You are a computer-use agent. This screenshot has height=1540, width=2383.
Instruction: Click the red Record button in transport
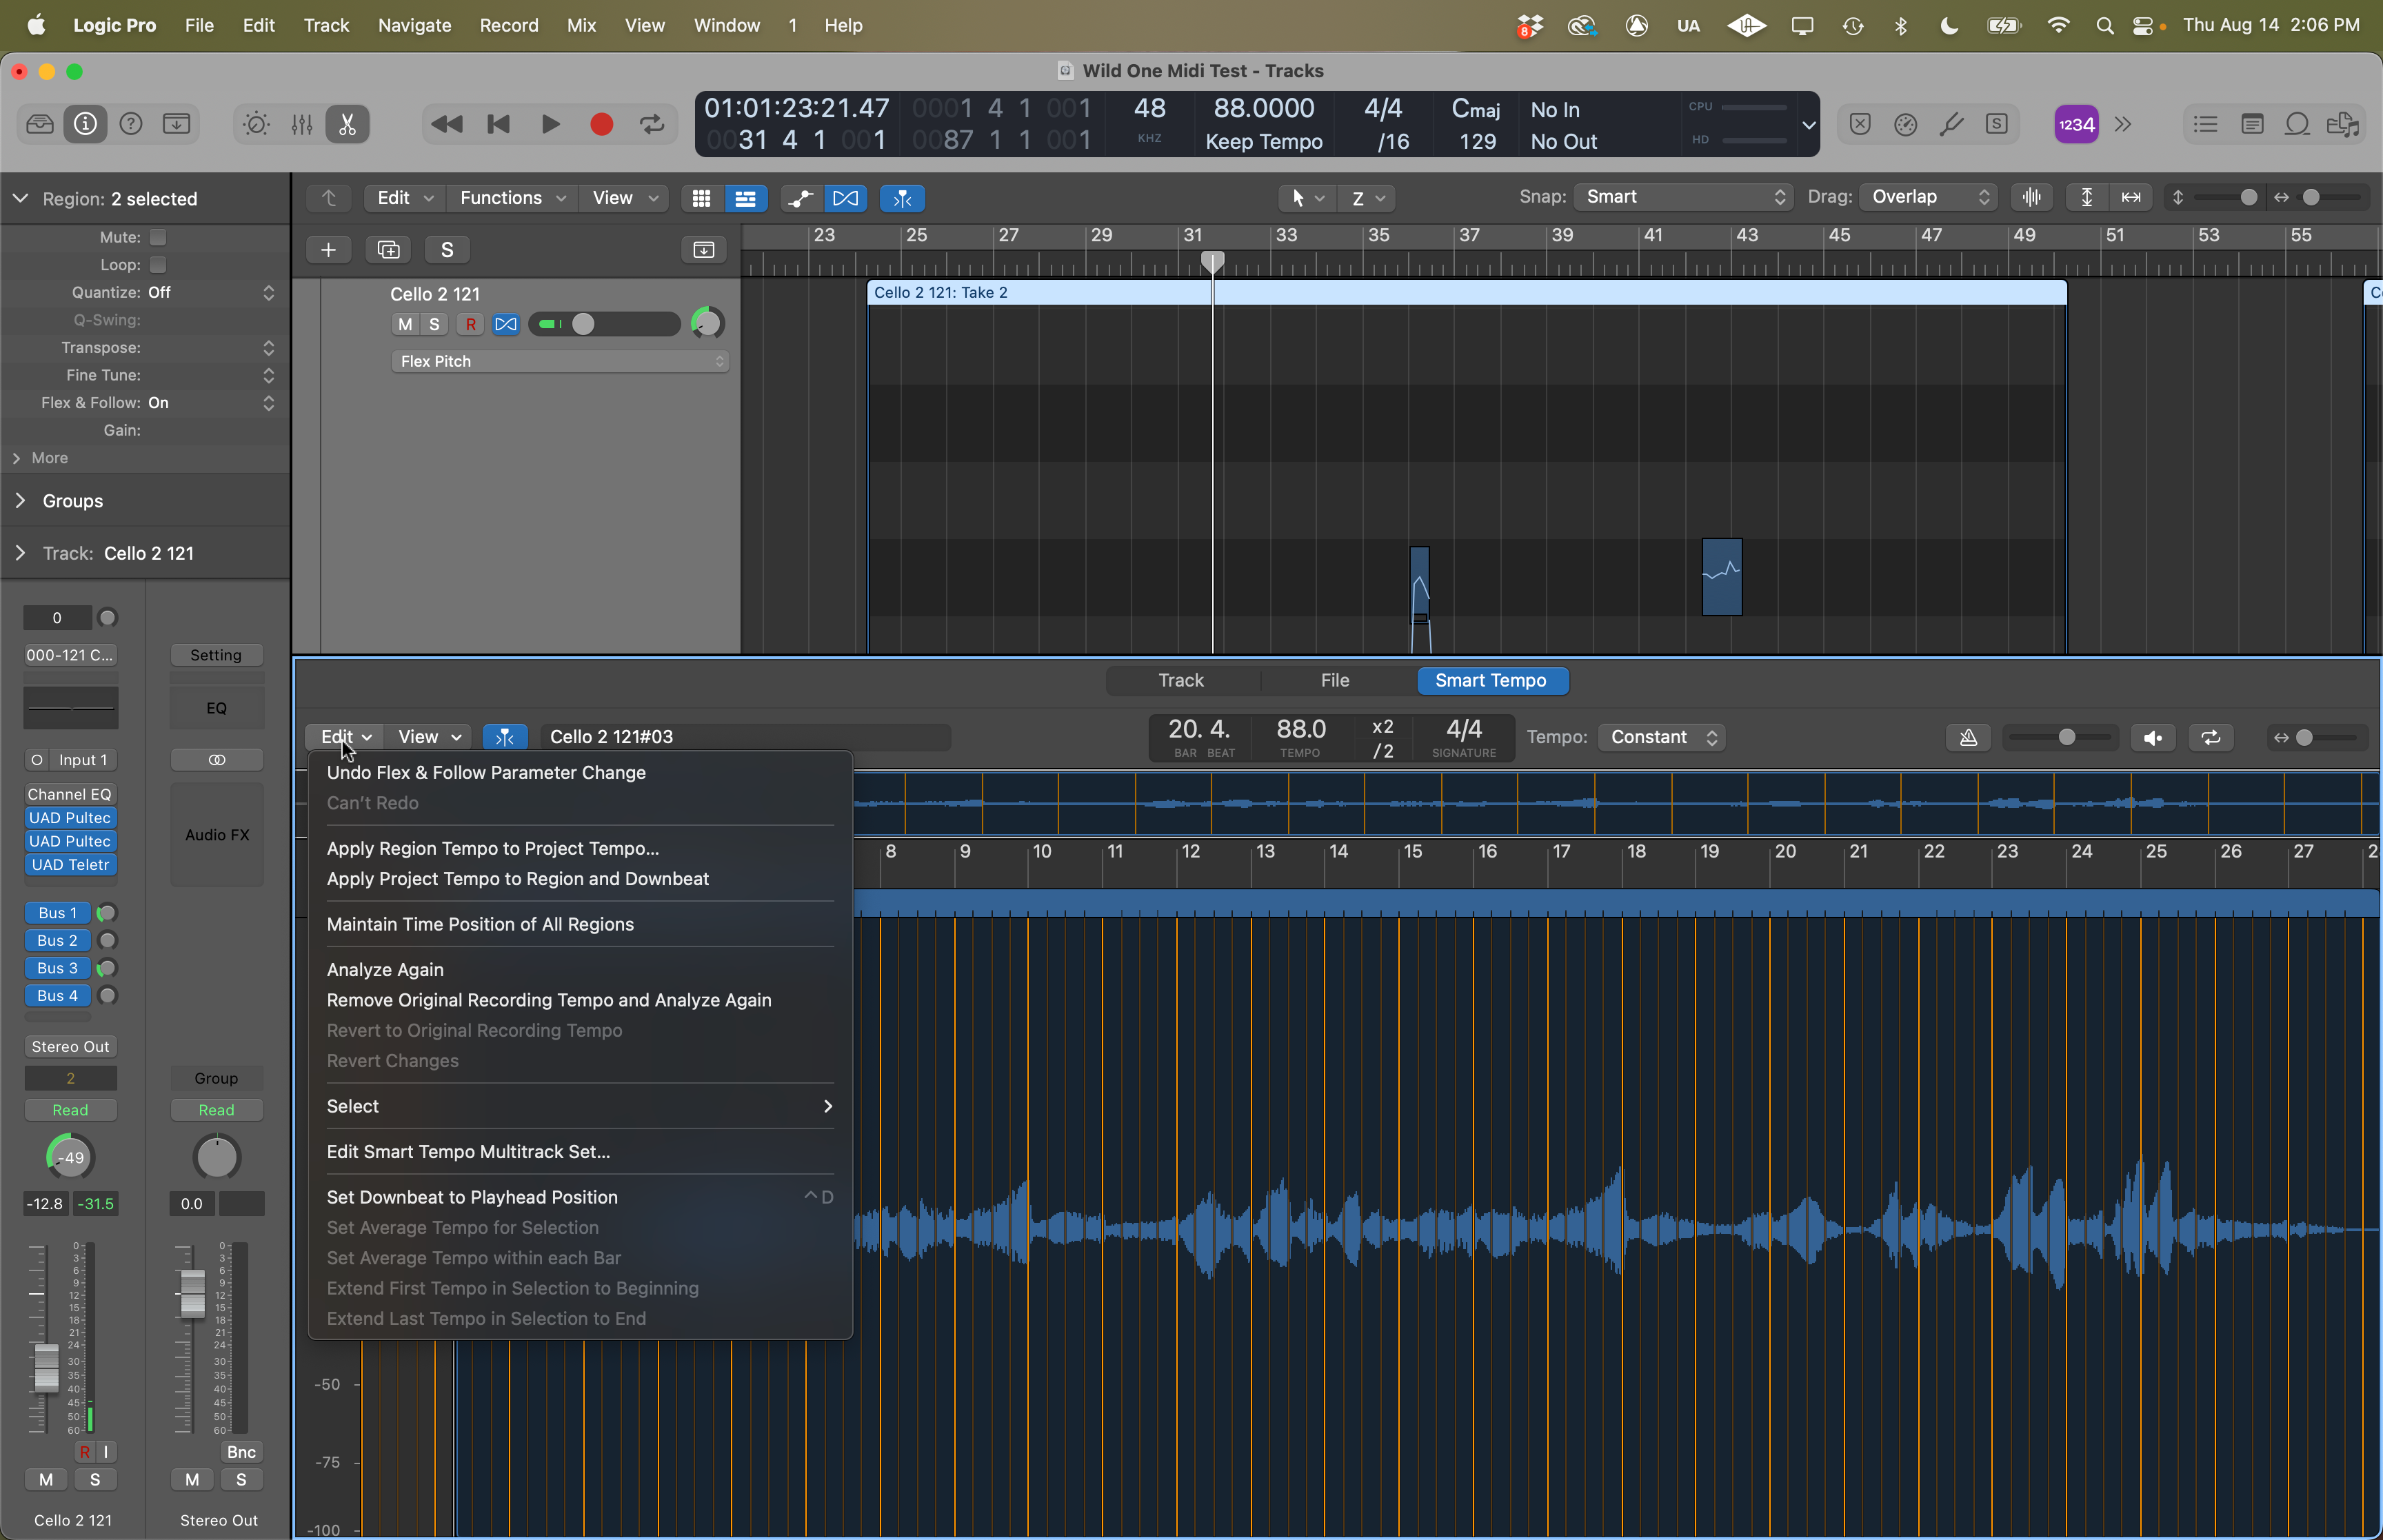[601, 124]
